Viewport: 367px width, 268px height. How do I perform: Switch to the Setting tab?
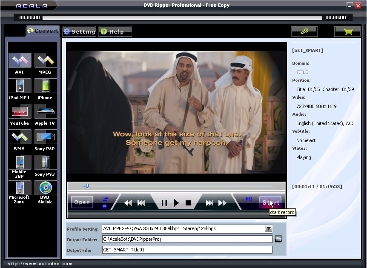click(x=80, y=31)
